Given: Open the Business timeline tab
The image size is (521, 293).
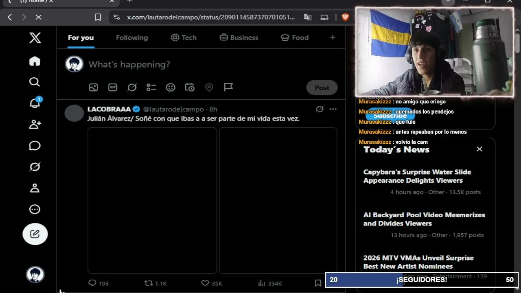Looking at the screenshot, I should pos(239,37).
